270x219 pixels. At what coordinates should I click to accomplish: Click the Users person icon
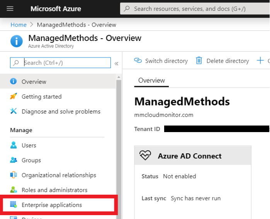(14, 145)
